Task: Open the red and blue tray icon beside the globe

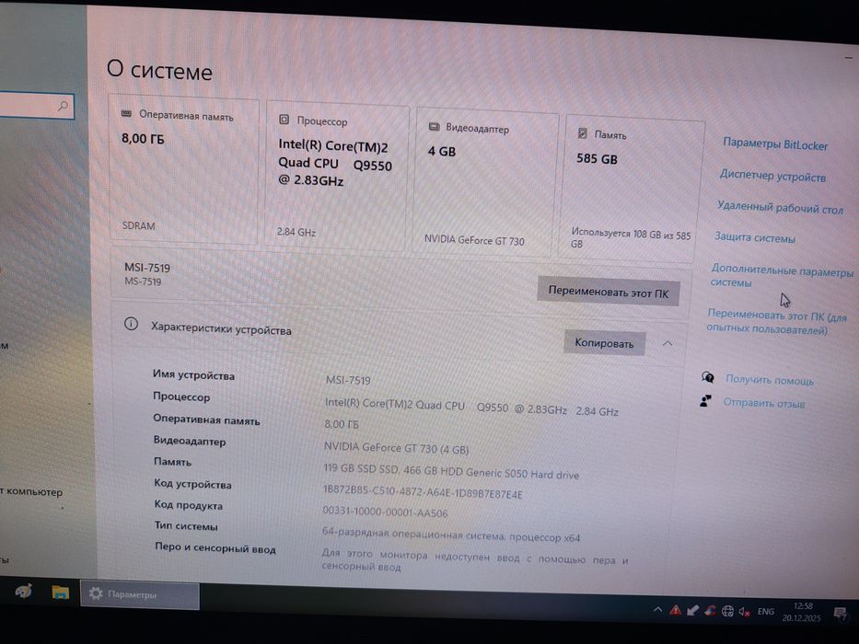Action: coord(710,611)
